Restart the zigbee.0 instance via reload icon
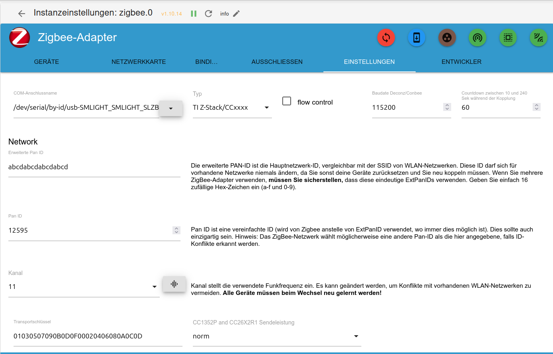 pos(208,14)
